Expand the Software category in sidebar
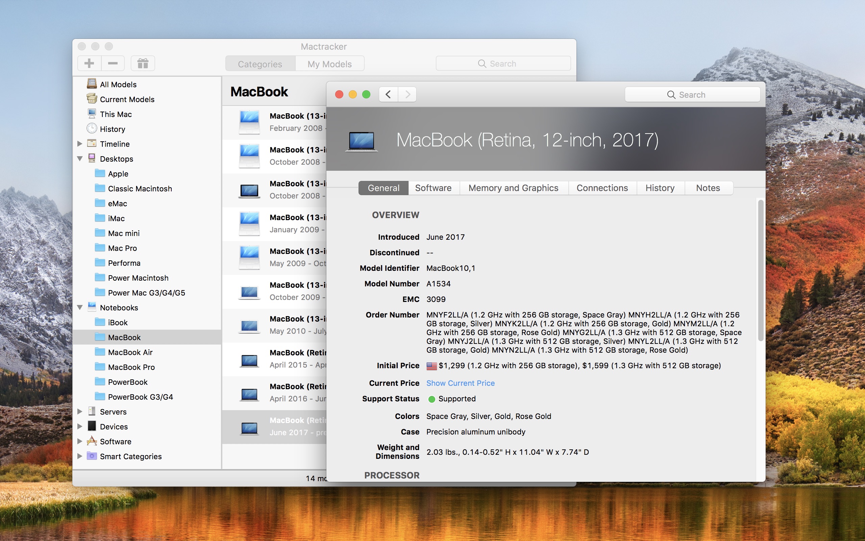The image size is (865, 541). click(x=80, y=441)
